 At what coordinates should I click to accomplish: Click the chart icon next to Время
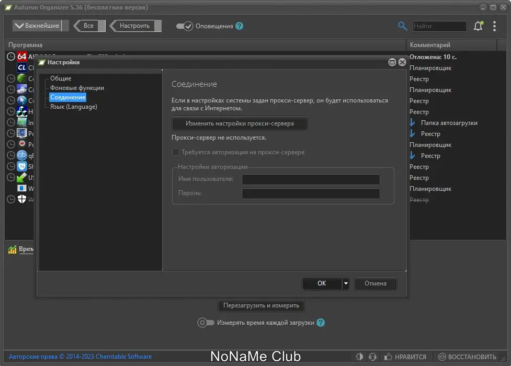pos(12,249)
